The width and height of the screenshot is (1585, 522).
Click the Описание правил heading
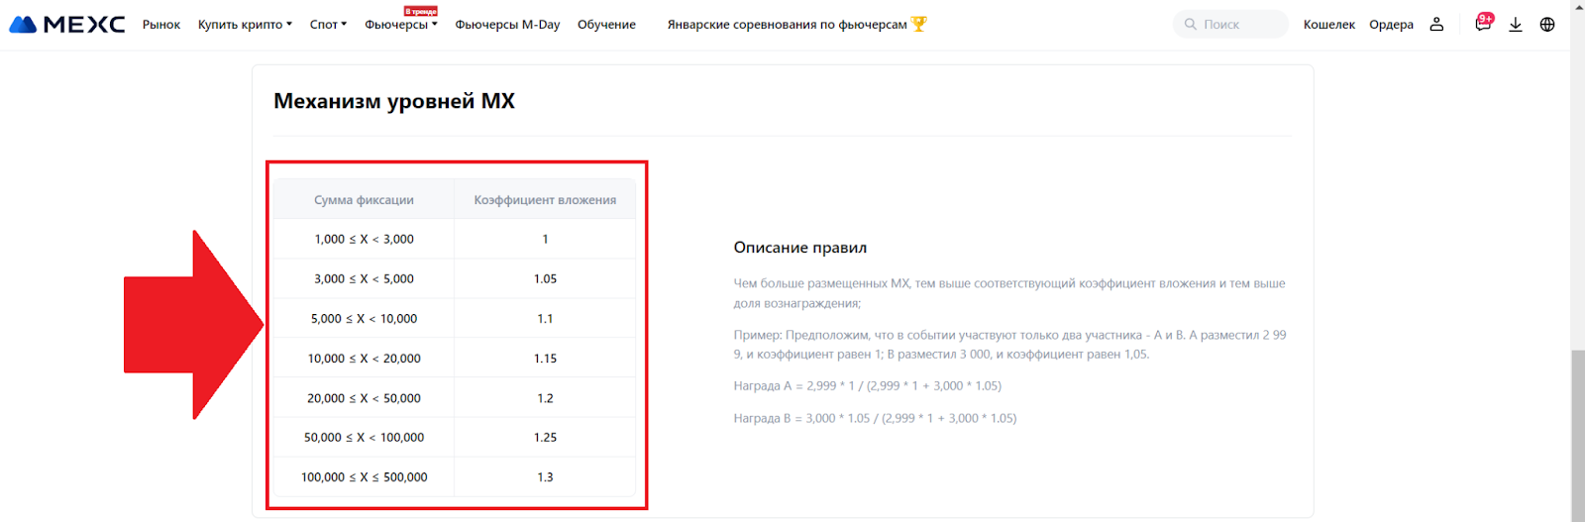tap(800, 248)
